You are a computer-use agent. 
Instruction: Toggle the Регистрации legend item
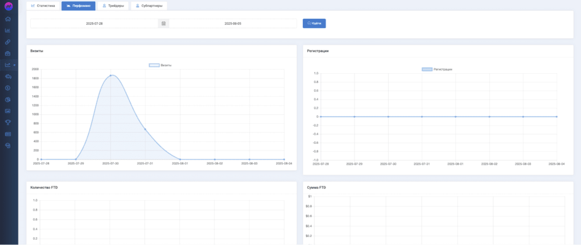437,69
